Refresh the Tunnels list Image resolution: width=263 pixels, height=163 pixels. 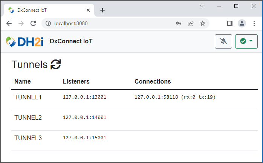(x=56, y=64)
